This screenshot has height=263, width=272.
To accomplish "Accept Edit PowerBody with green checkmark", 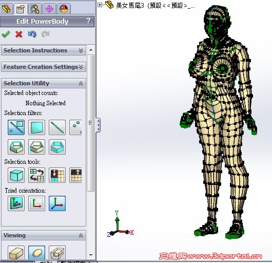I will point(6,34).
